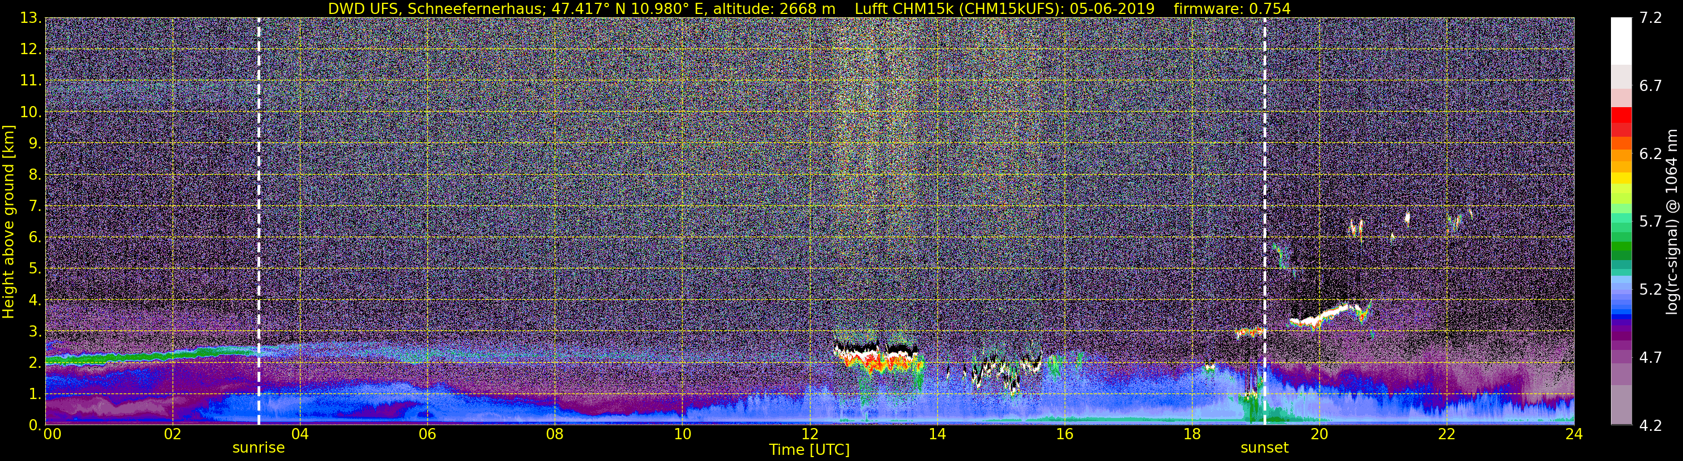Click the x-axis tick label '14'

[936, 435]
